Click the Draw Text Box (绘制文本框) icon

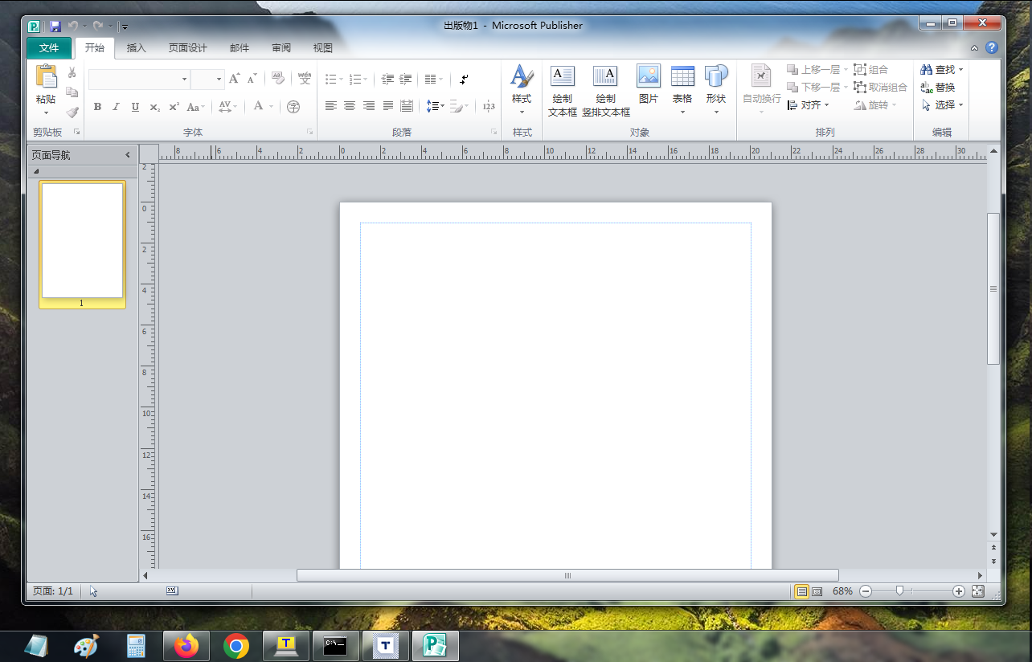pyautogui.click(x=562, y=77)
